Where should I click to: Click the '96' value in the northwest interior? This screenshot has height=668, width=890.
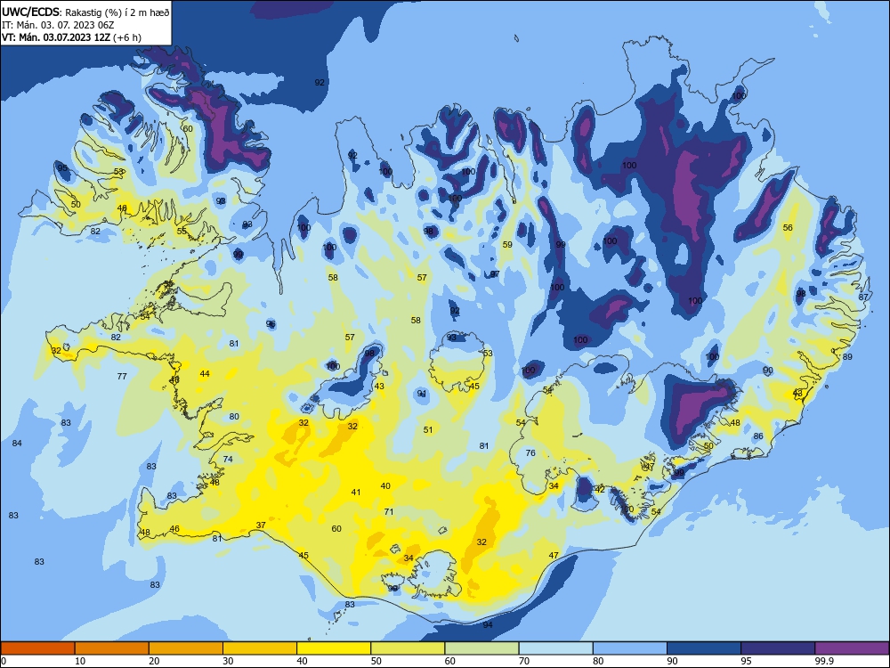tap(271, 324)
